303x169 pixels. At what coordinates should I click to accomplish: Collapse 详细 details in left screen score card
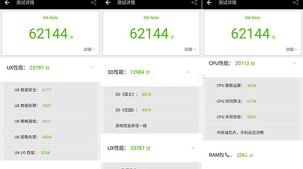coord(90,49)
